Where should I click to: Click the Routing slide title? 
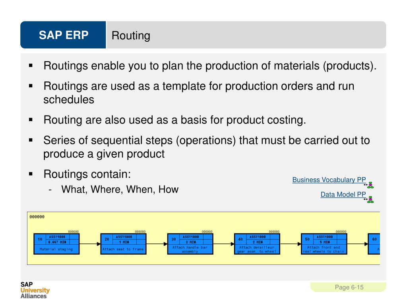tap(131, 35)
